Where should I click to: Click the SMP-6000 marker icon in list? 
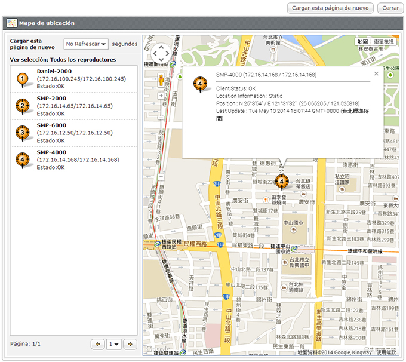pyautogui.click(x=22, y=133)
